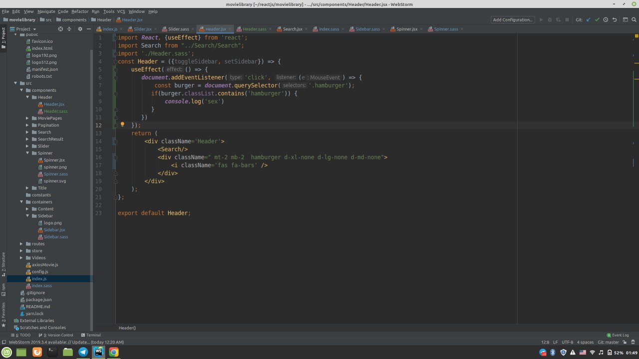Open the Linux Mint menu button
The image size is (639, 359).
coord(6,352)
